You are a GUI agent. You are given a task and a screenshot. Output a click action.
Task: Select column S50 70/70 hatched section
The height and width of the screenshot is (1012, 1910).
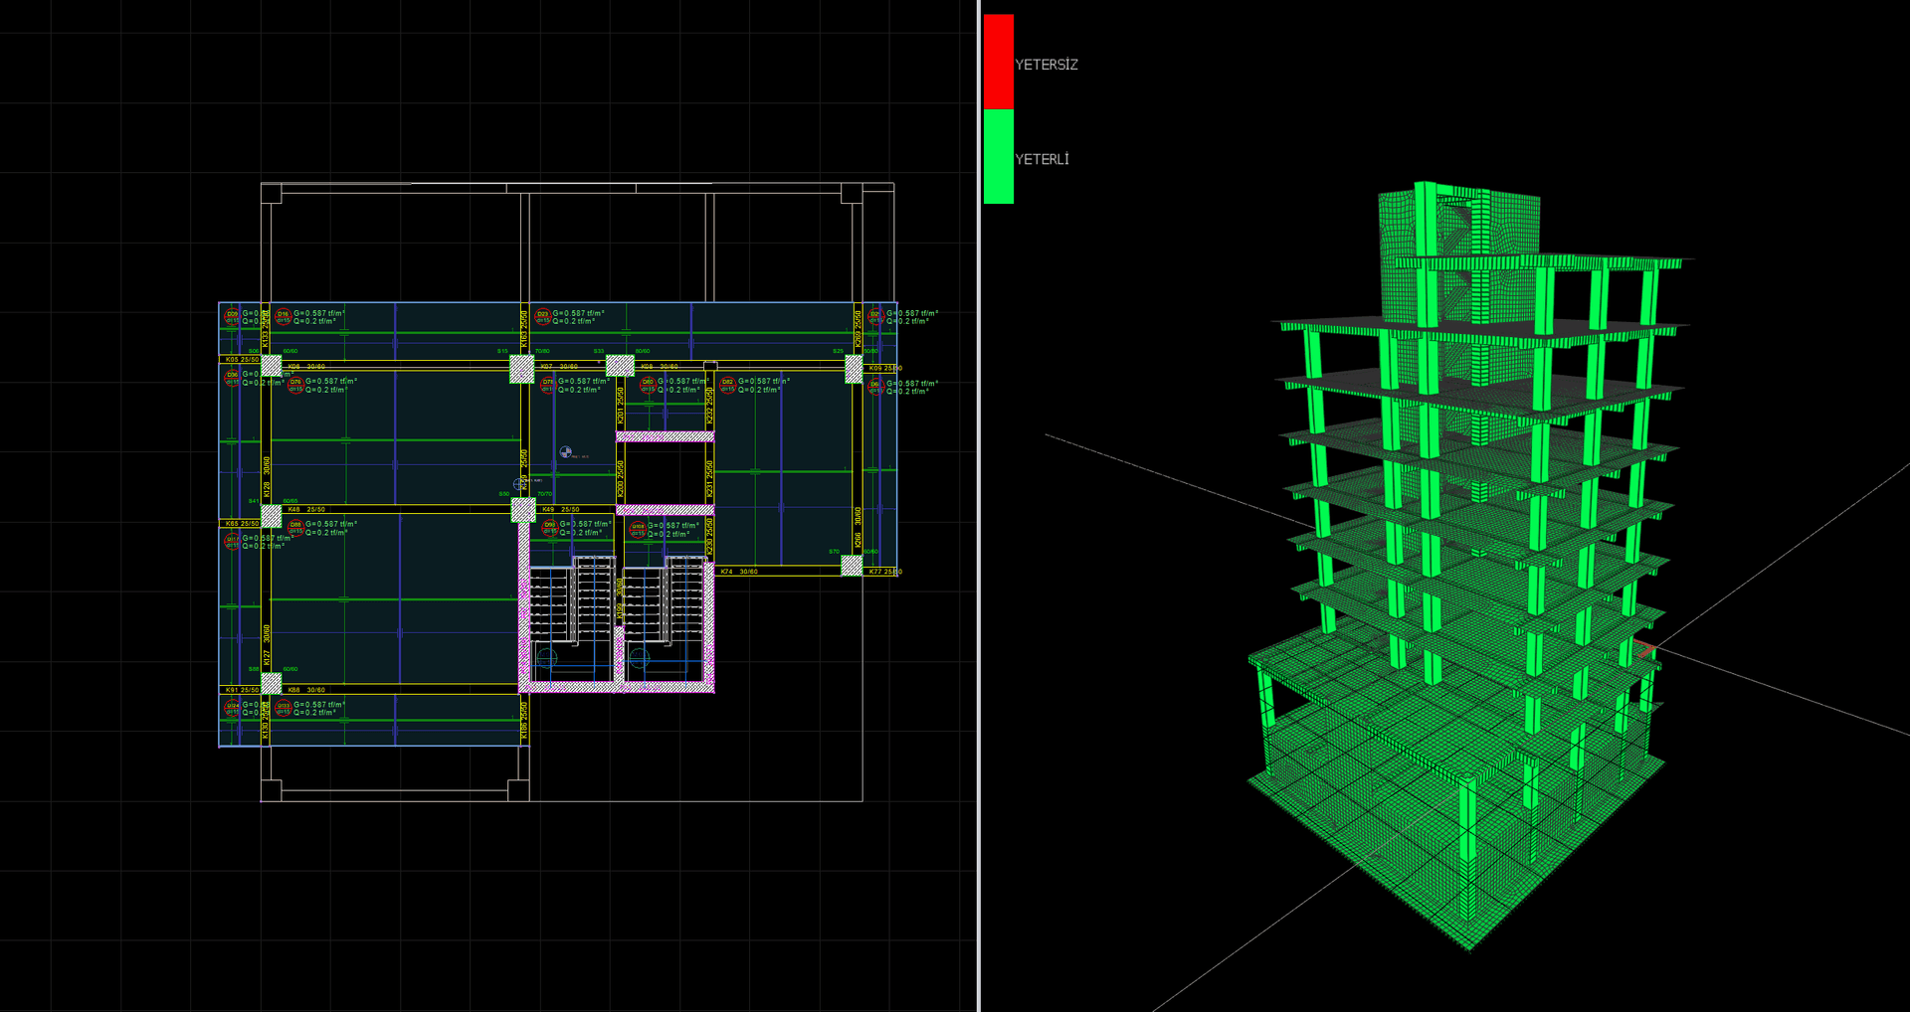tap(523, 511)
